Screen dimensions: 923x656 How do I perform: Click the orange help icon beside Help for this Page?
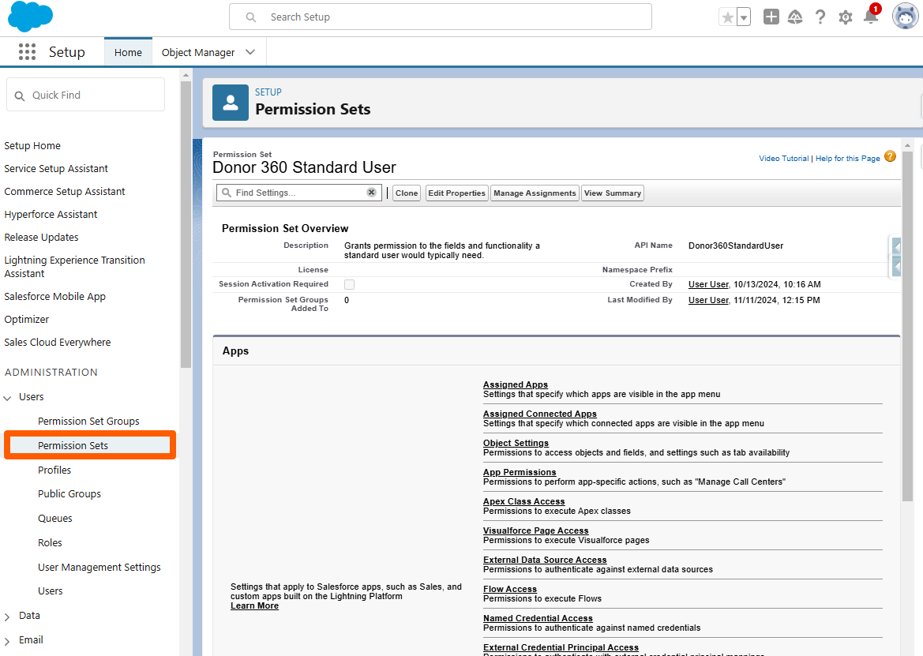(x=890, y=156)
